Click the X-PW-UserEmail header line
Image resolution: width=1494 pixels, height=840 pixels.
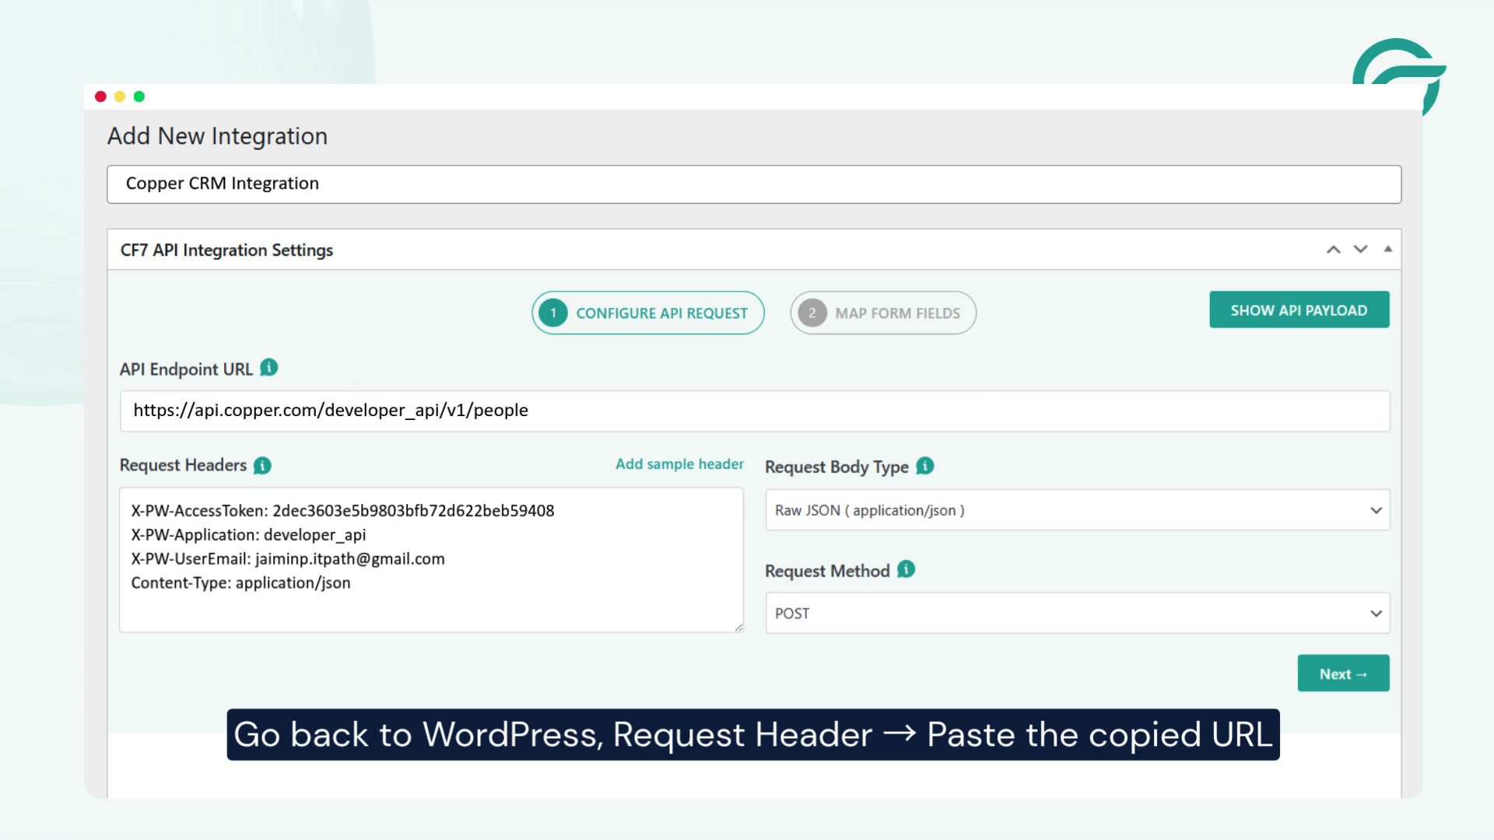click(288, 559)
